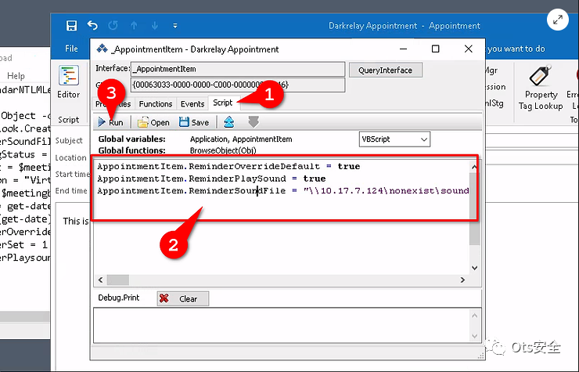This screenshot has height=372, width=579.
Task: Click the QueryInterface button
Action: coord(385,70)
